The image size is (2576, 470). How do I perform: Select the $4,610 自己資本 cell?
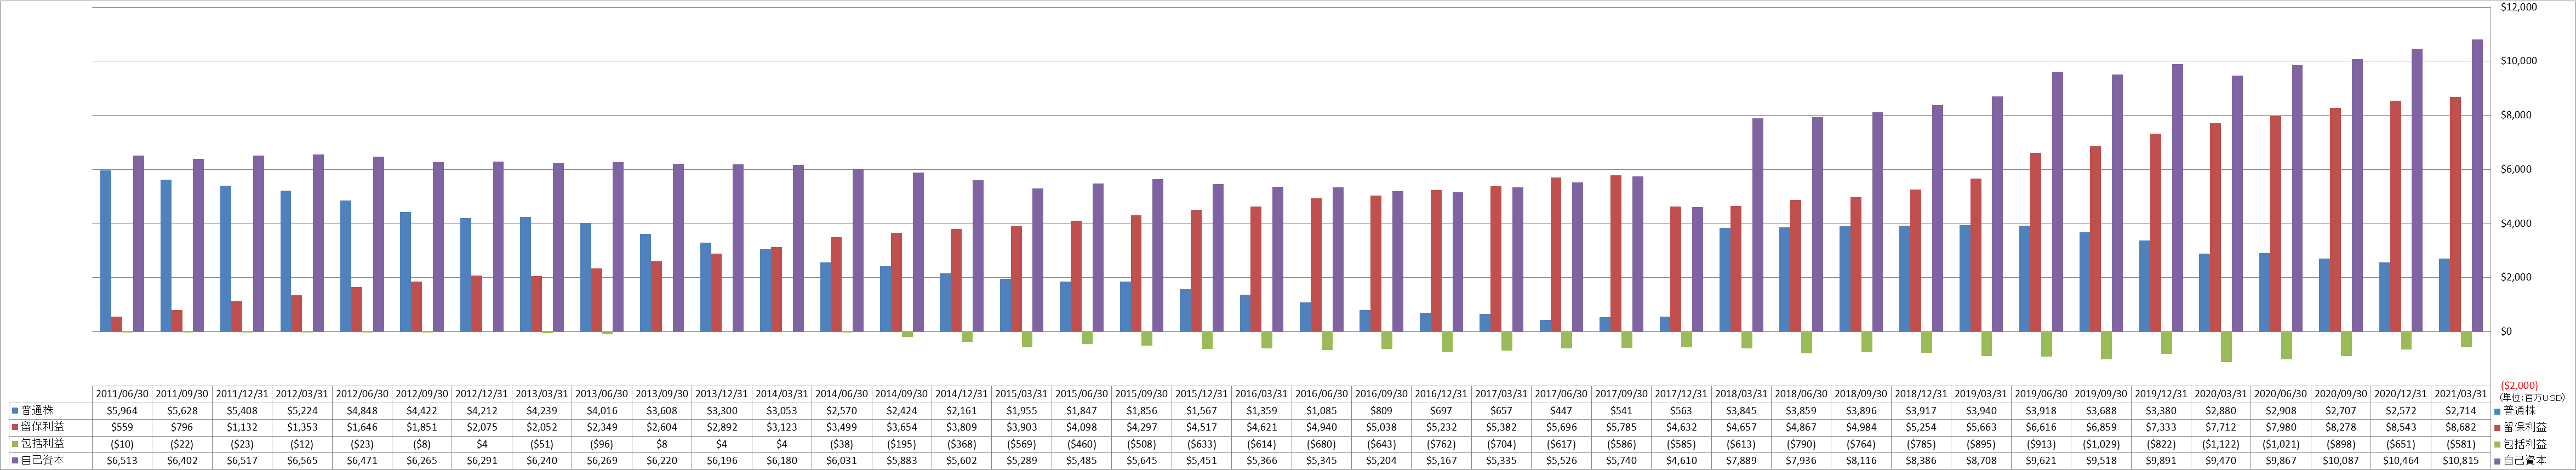click(x=1682, y=461)
